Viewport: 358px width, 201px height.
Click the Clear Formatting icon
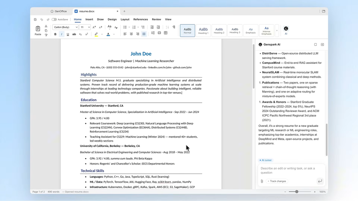(116, 27)
